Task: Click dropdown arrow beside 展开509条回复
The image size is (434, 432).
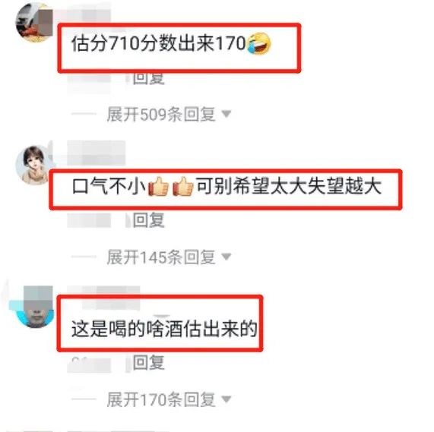Action: point(227,114)
